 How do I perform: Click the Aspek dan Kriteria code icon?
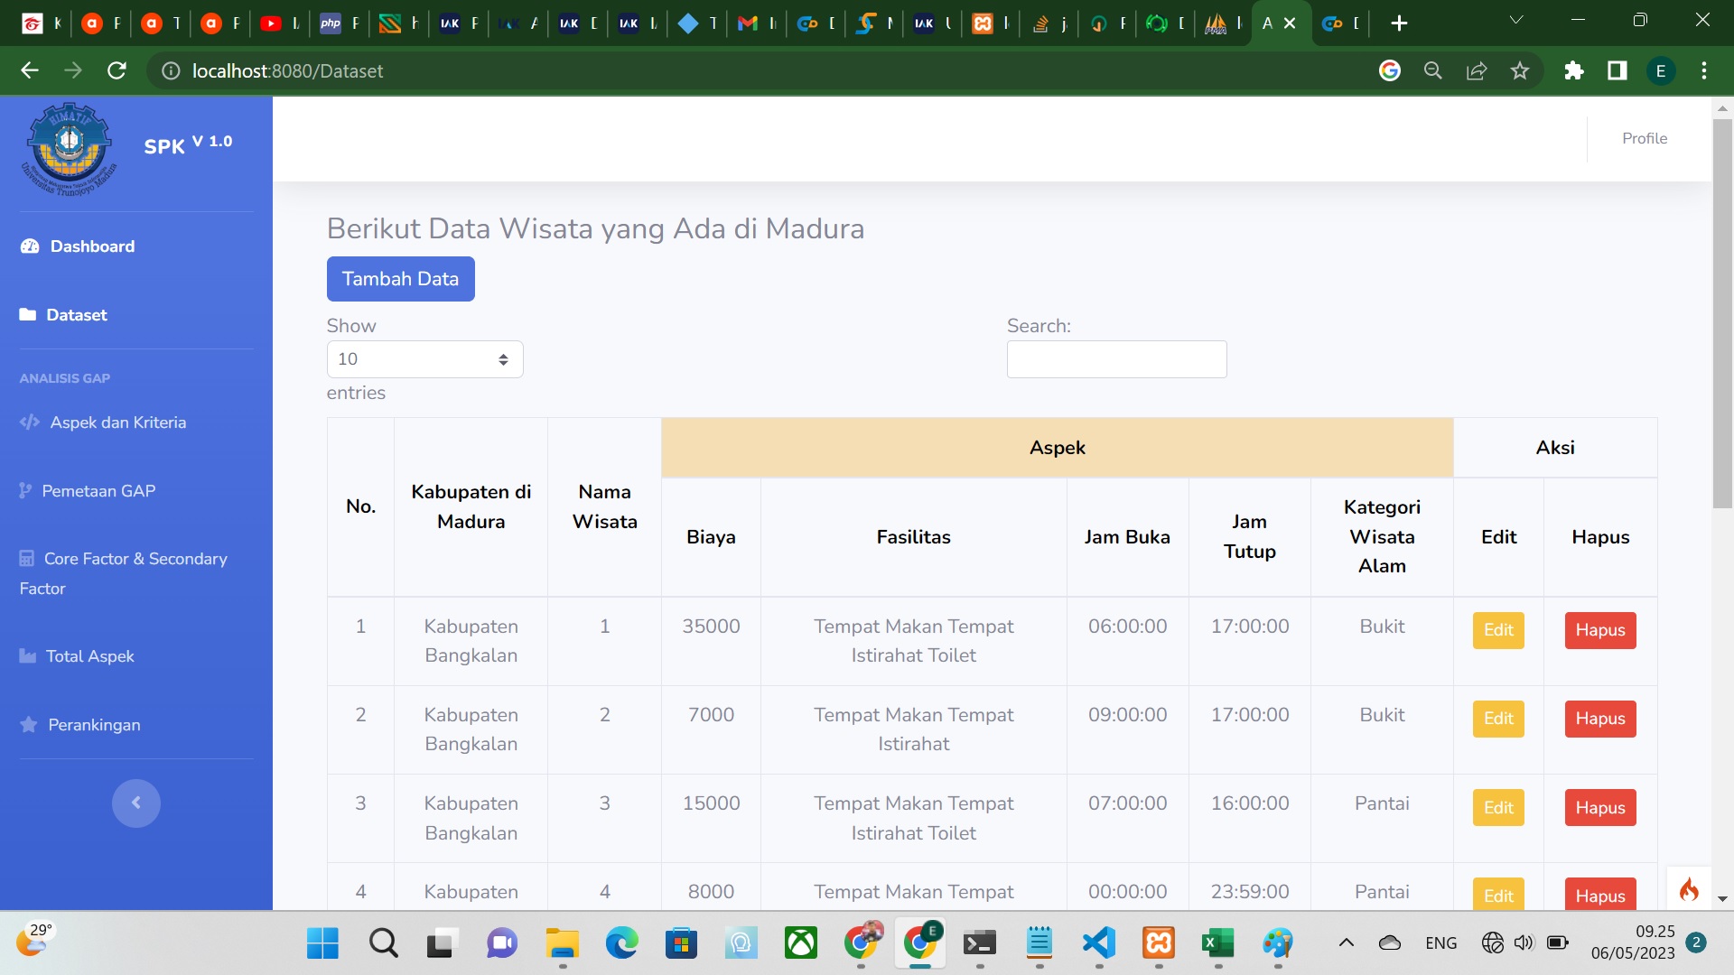[x=30, y=422]
